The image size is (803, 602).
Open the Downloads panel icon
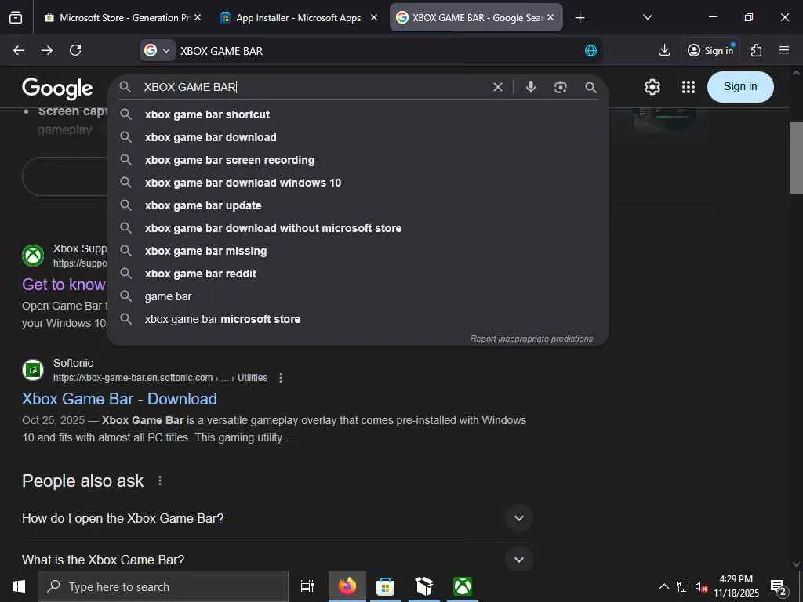(664, 50)
